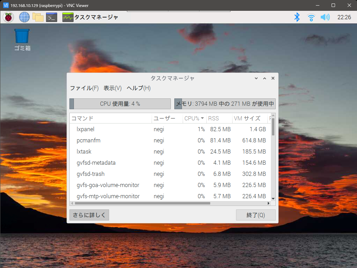The image size is (357, 268).
Task: Sort by the CPU% column header
Action: click(x=194, y=118)
